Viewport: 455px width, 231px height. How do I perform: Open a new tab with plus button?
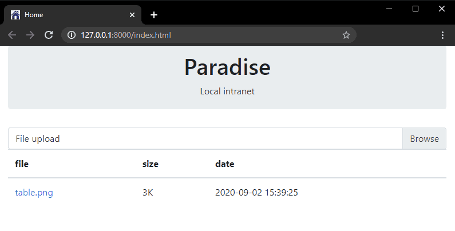click(153, 15)
